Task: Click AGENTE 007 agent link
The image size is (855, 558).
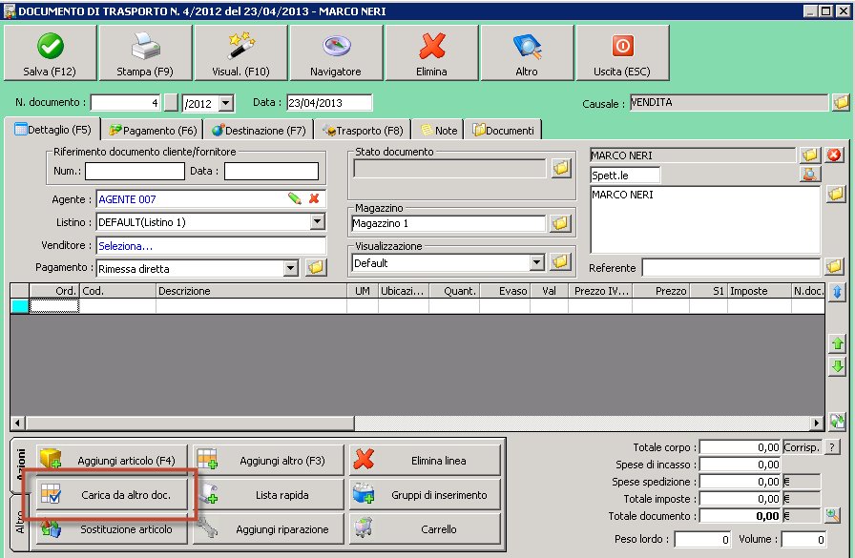Action: click(127, 199)
